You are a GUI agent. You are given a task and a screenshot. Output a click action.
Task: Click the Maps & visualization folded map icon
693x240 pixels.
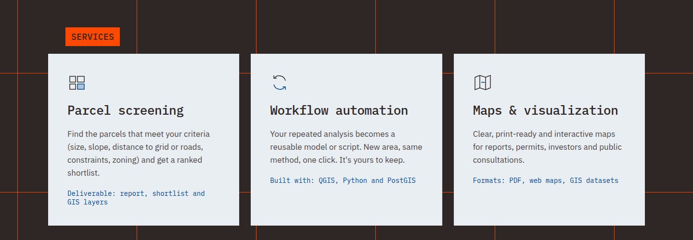[483, 83]
